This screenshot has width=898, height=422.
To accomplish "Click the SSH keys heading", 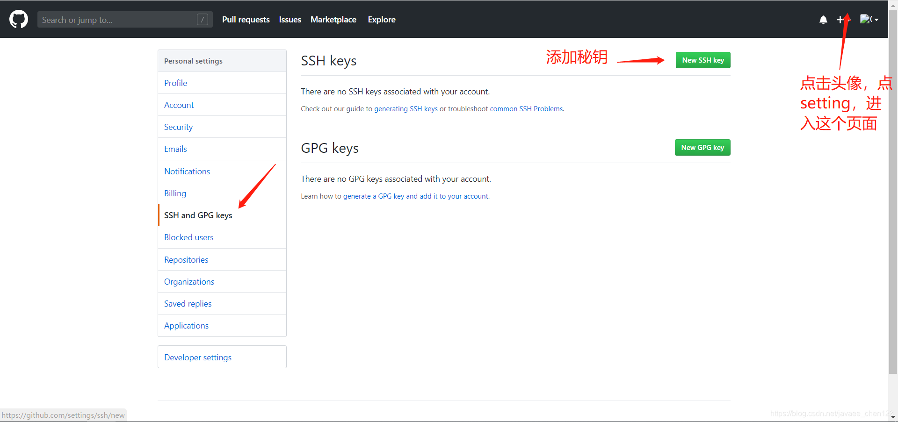I will (328, 61).
